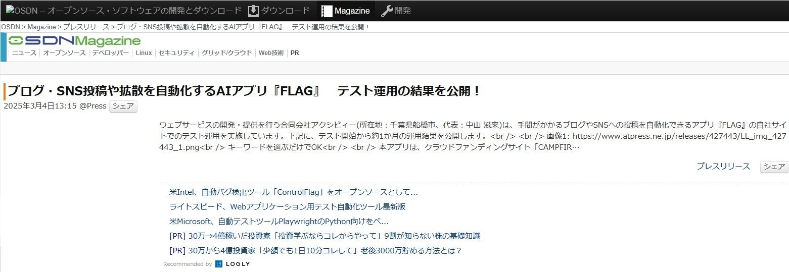
Task: Click the OSDN Magazine logo
Action: 74,41
